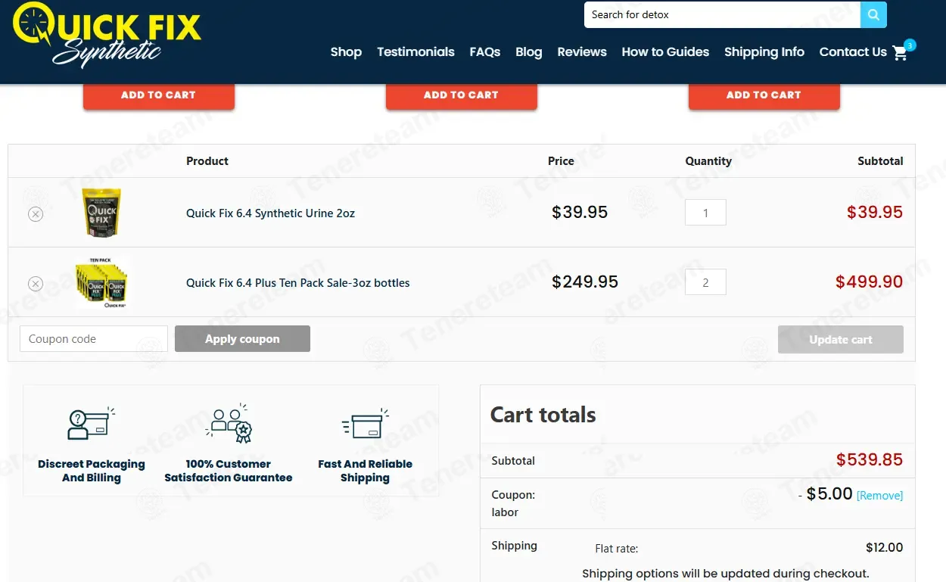Viewport: 946px width, 582px height.
Task: Click the Remove coupon link
Action: pos(879,496)
